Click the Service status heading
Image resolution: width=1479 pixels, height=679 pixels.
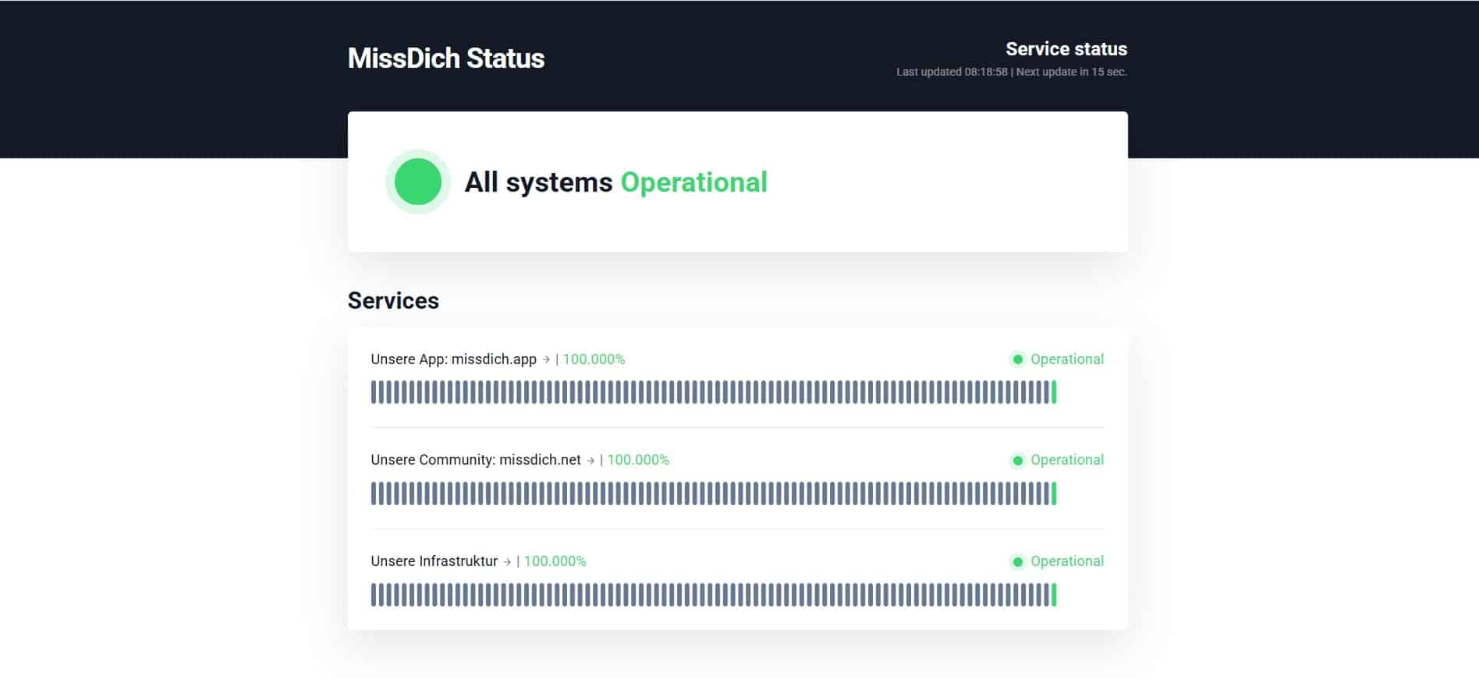[1066, 49]
